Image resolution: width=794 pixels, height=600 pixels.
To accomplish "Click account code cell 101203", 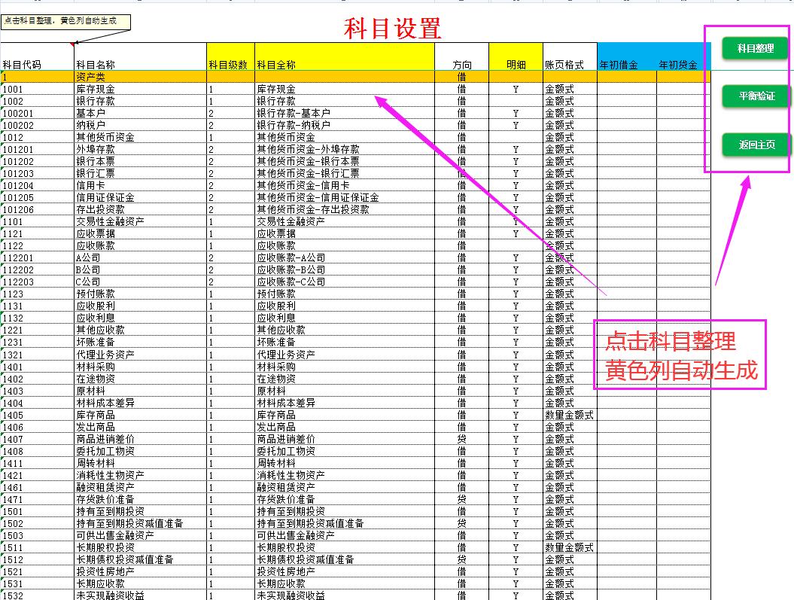I will 38,173.
